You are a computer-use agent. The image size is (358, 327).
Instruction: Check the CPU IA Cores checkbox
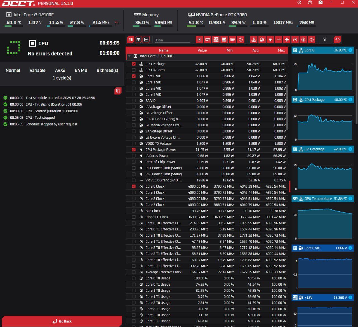tap(134, 70)
